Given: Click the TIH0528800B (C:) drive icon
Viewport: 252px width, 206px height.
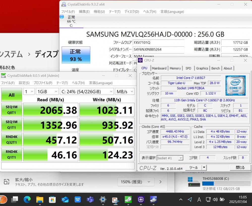Looking at the screenshot, I should 194,182.
